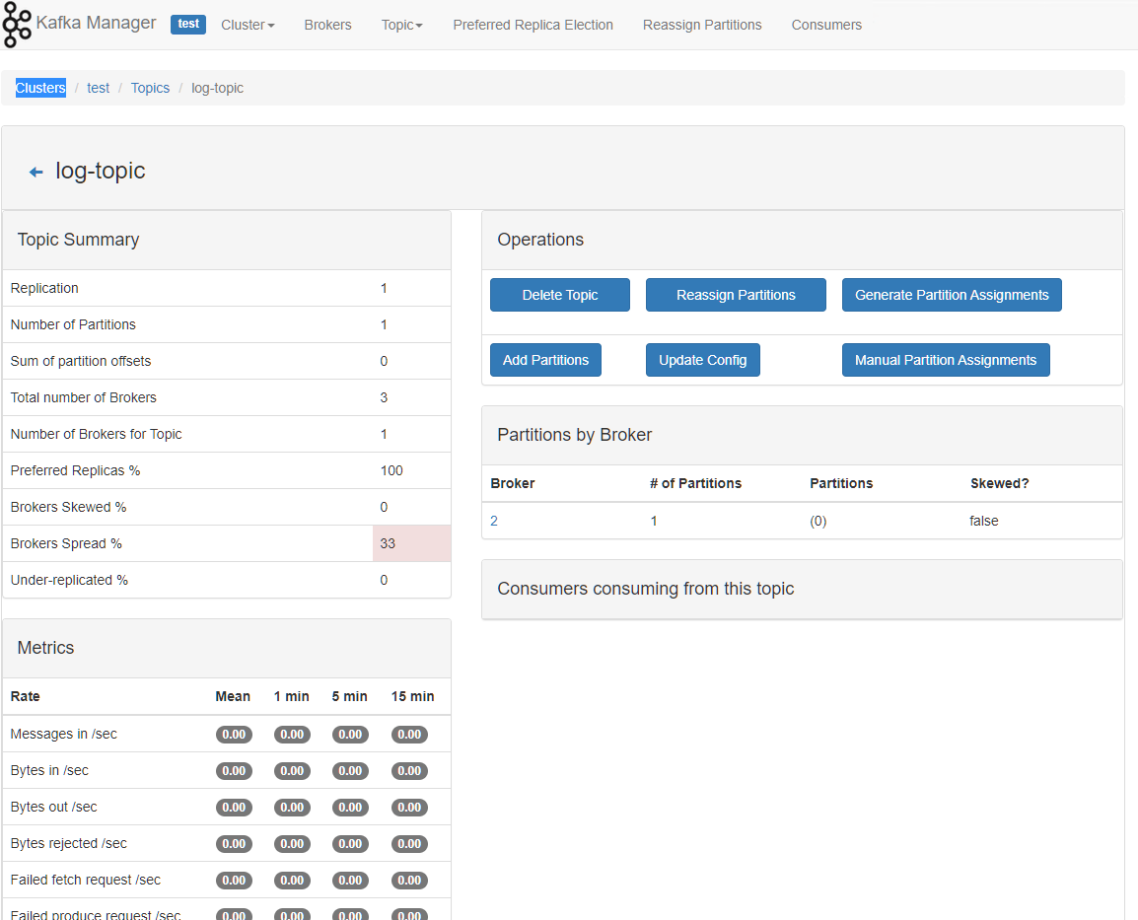Click the Preferred Replicas % value 100
The image size is (1138, 920).
pos(391,470)
